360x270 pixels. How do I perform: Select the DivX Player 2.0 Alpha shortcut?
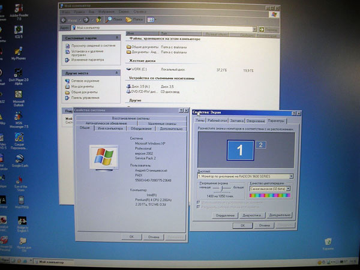[x=19, y=76]
